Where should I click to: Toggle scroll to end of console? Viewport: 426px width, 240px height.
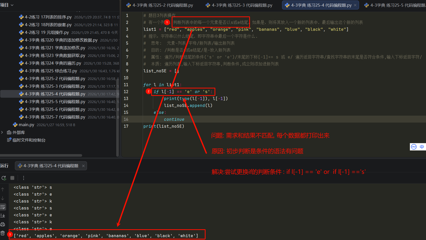[x=3, y=216]
